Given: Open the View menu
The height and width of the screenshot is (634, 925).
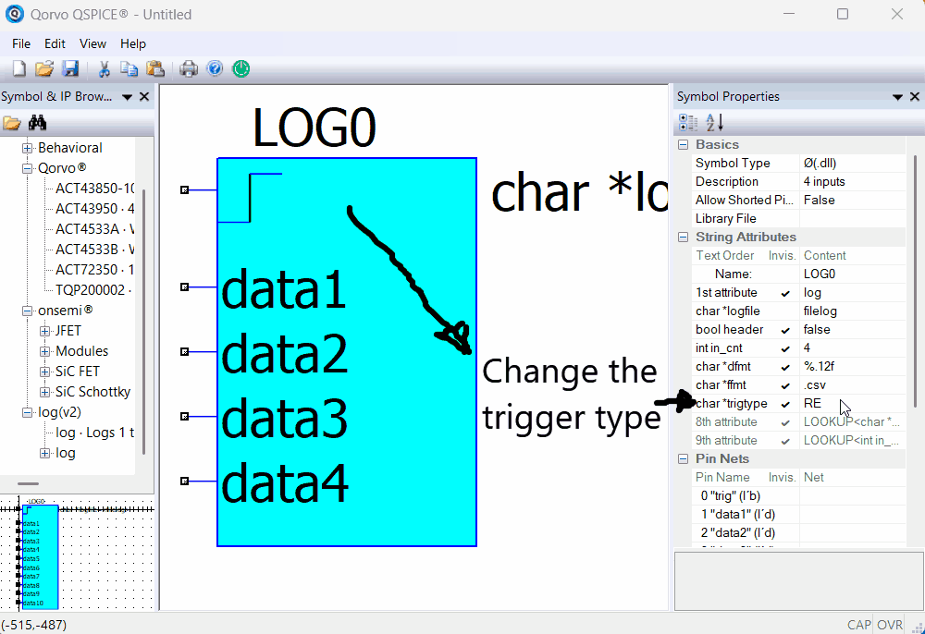Looking at the screenshot, I should (x=92, y=43).
